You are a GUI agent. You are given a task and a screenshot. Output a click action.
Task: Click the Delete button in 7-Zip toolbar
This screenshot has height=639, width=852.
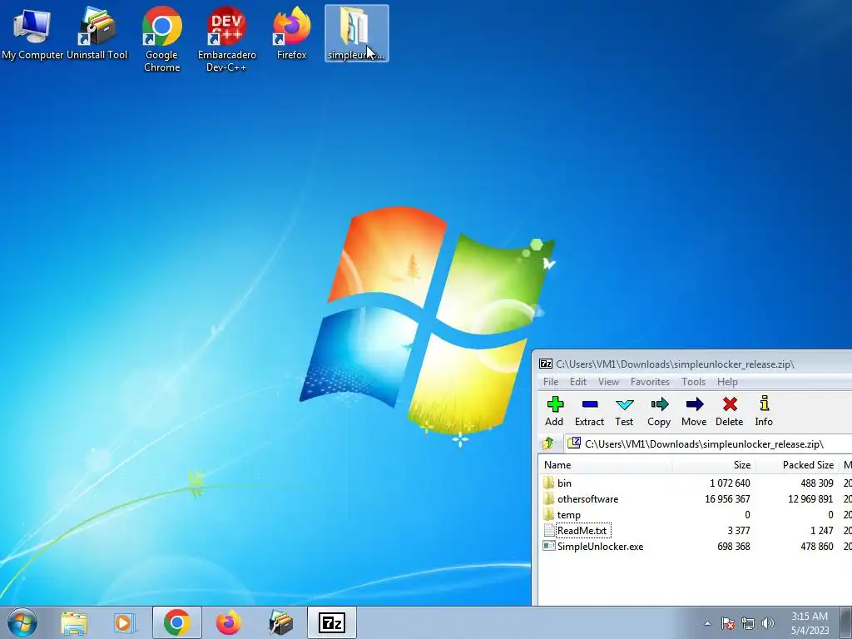click(729, 411)
